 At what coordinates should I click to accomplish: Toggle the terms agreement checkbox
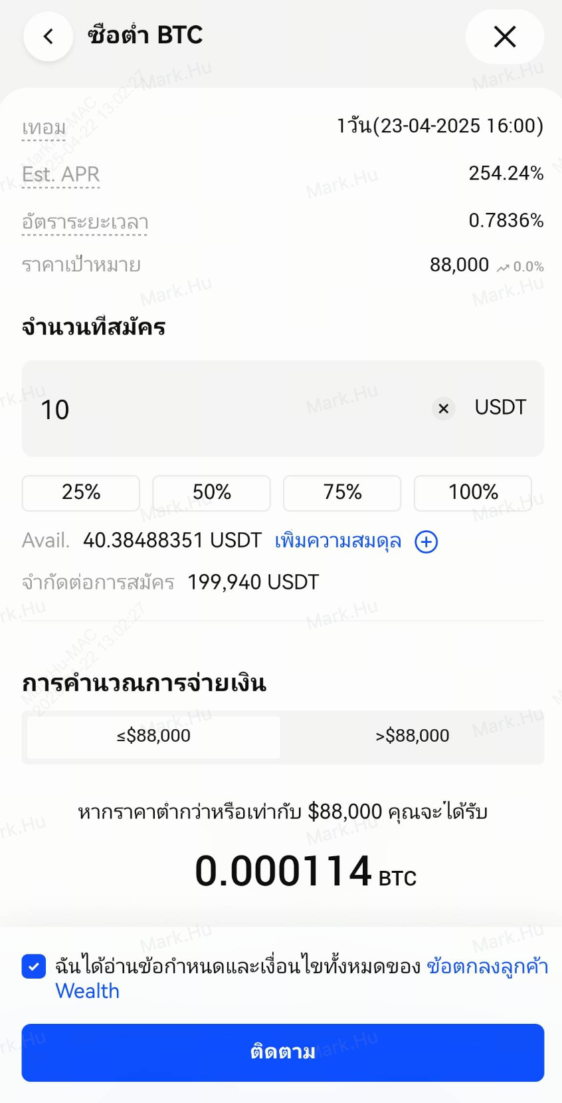point(34,966)
